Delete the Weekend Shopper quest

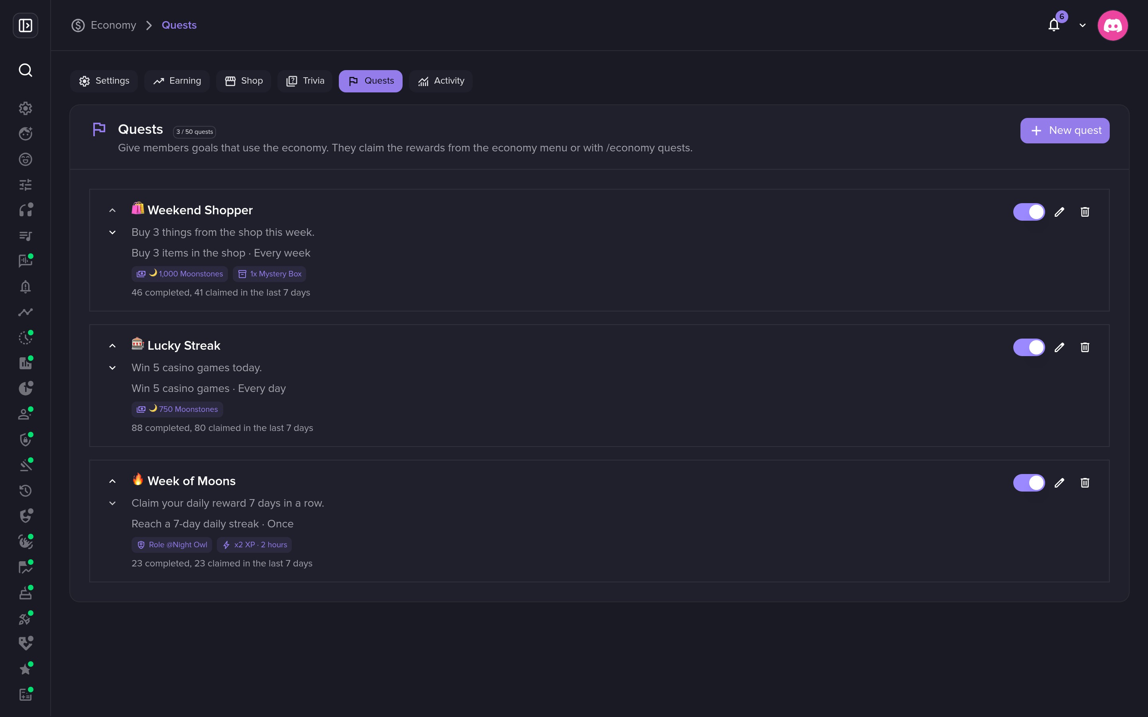[1085, 212]
